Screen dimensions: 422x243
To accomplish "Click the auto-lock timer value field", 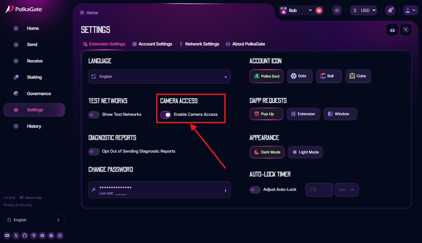I will coord(319,190).
